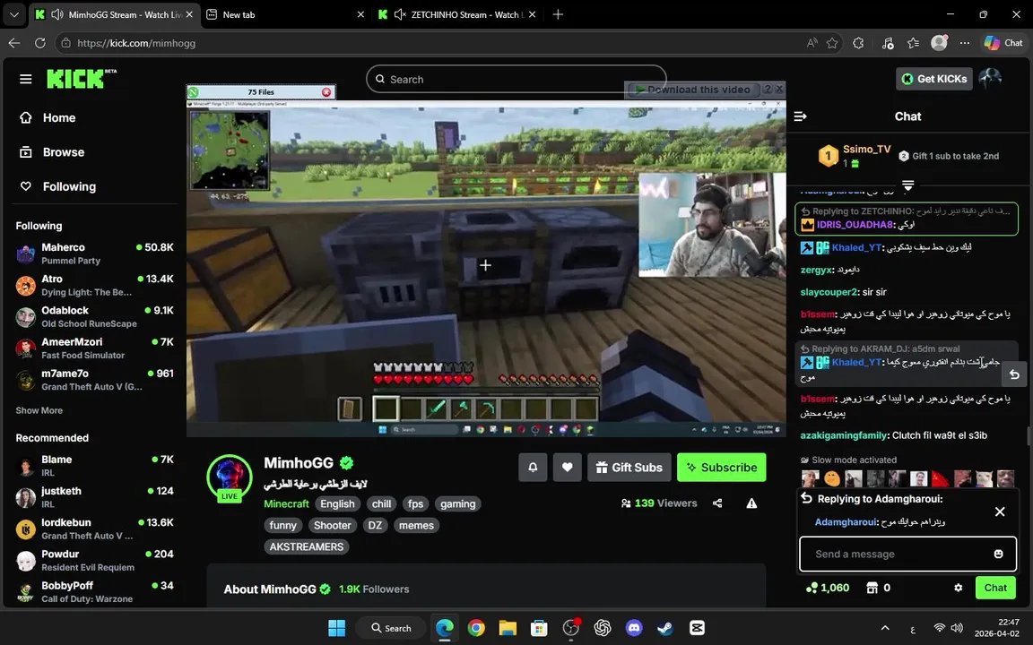Open Discord from the taskbar
Screen dimensions: 1033x645
coord(634,628)
